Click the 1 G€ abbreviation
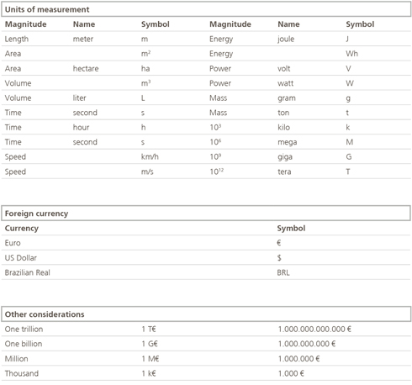412x385 pixels. tap(150, 344)
